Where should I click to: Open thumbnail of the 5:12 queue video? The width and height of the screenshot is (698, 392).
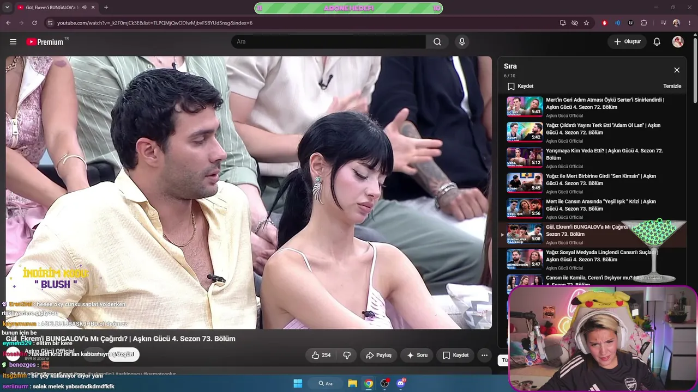[x=525, y=157]
